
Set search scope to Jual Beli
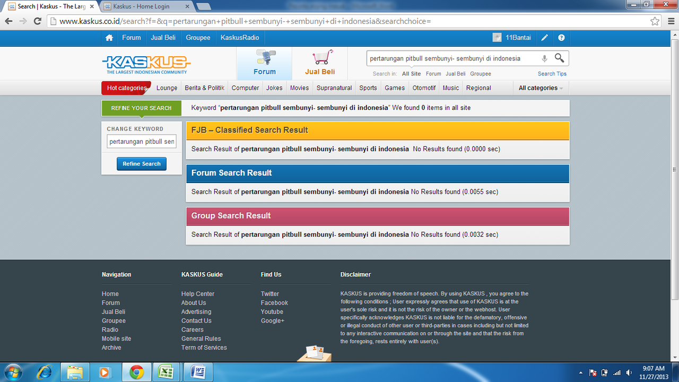click(x=456, y=74)
